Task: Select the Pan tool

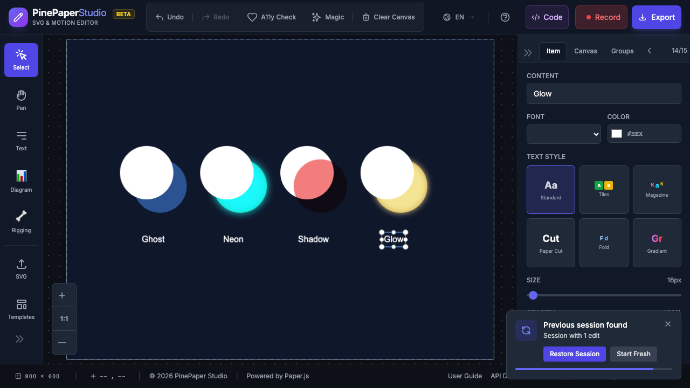Action: [20, 99]
